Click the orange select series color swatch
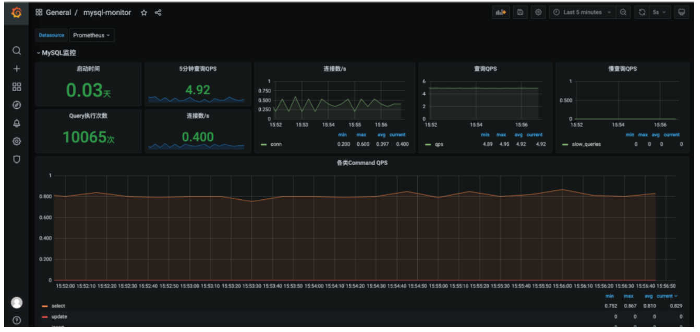The image size is (700, 332). tap(45, 306)
